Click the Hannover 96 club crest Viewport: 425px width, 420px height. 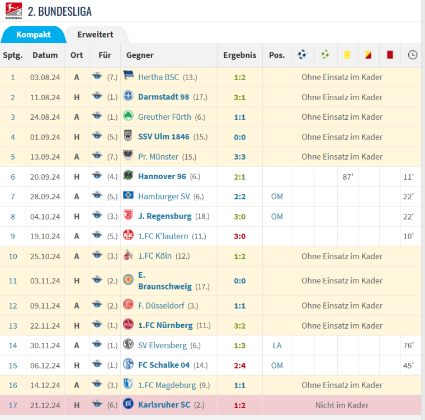tap(128, 176)
